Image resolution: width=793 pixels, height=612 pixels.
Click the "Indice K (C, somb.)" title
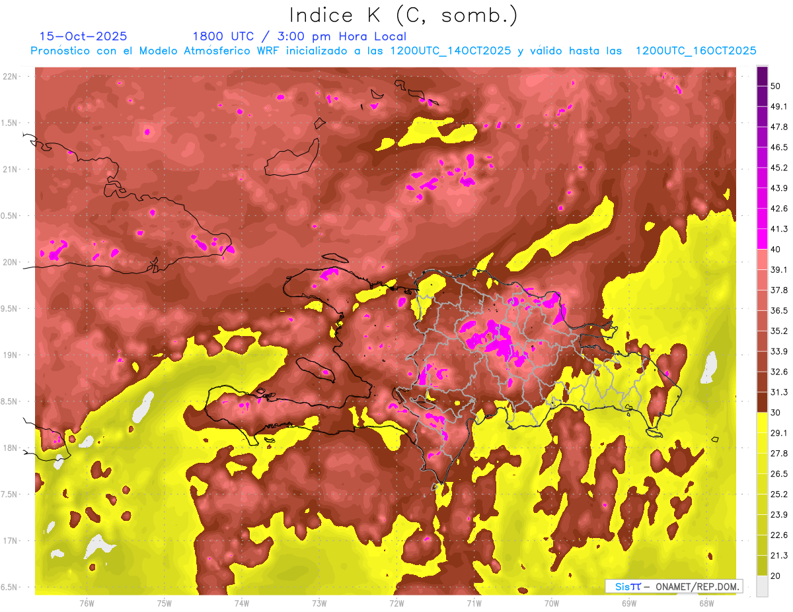pyautogui.click(x=403, y=15)
